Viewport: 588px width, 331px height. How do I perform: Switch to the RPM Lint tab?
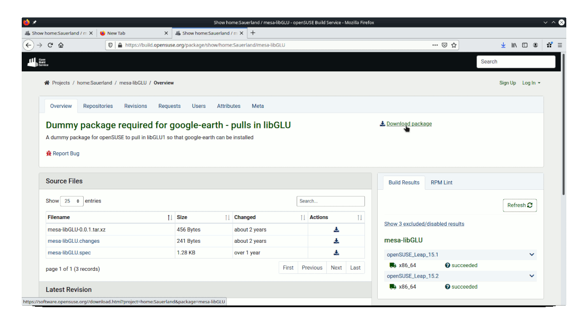(442, 182)
